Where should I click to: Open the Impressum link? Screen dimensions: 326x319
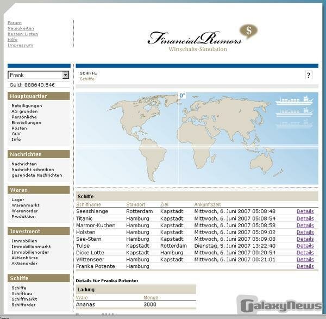tap(21, 45)
